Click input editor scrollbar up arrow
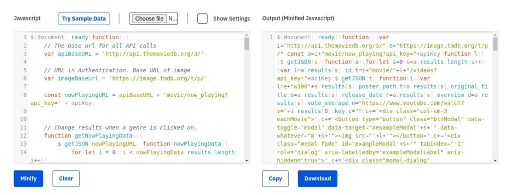Image resolution: width=514 pixels, height=195 pixels. tap(246, 35)
